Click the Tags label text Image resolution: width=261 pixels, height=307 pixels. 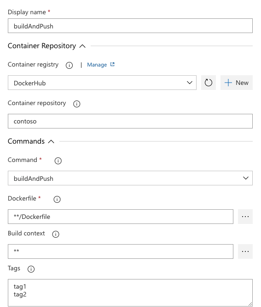(x=14, y=268)
